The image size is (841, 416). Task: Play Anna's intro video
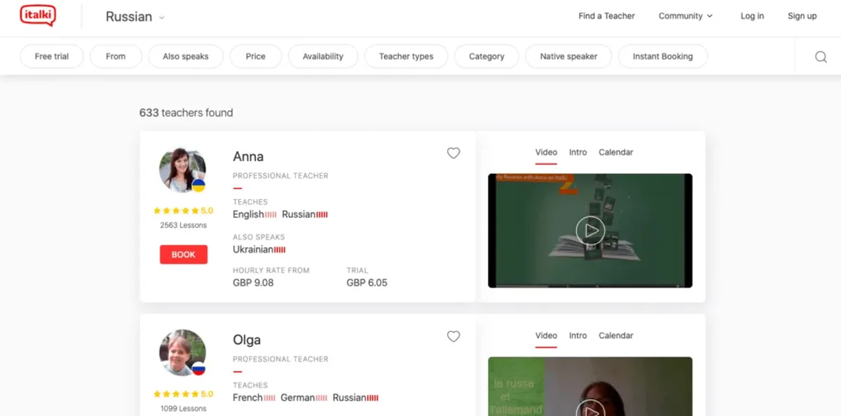tap(590, 230)
